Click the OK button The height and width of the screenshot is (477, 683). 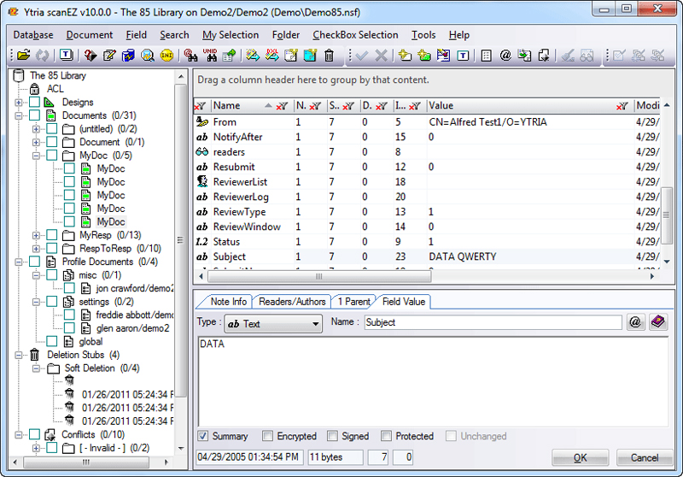[x=580, y=458]
